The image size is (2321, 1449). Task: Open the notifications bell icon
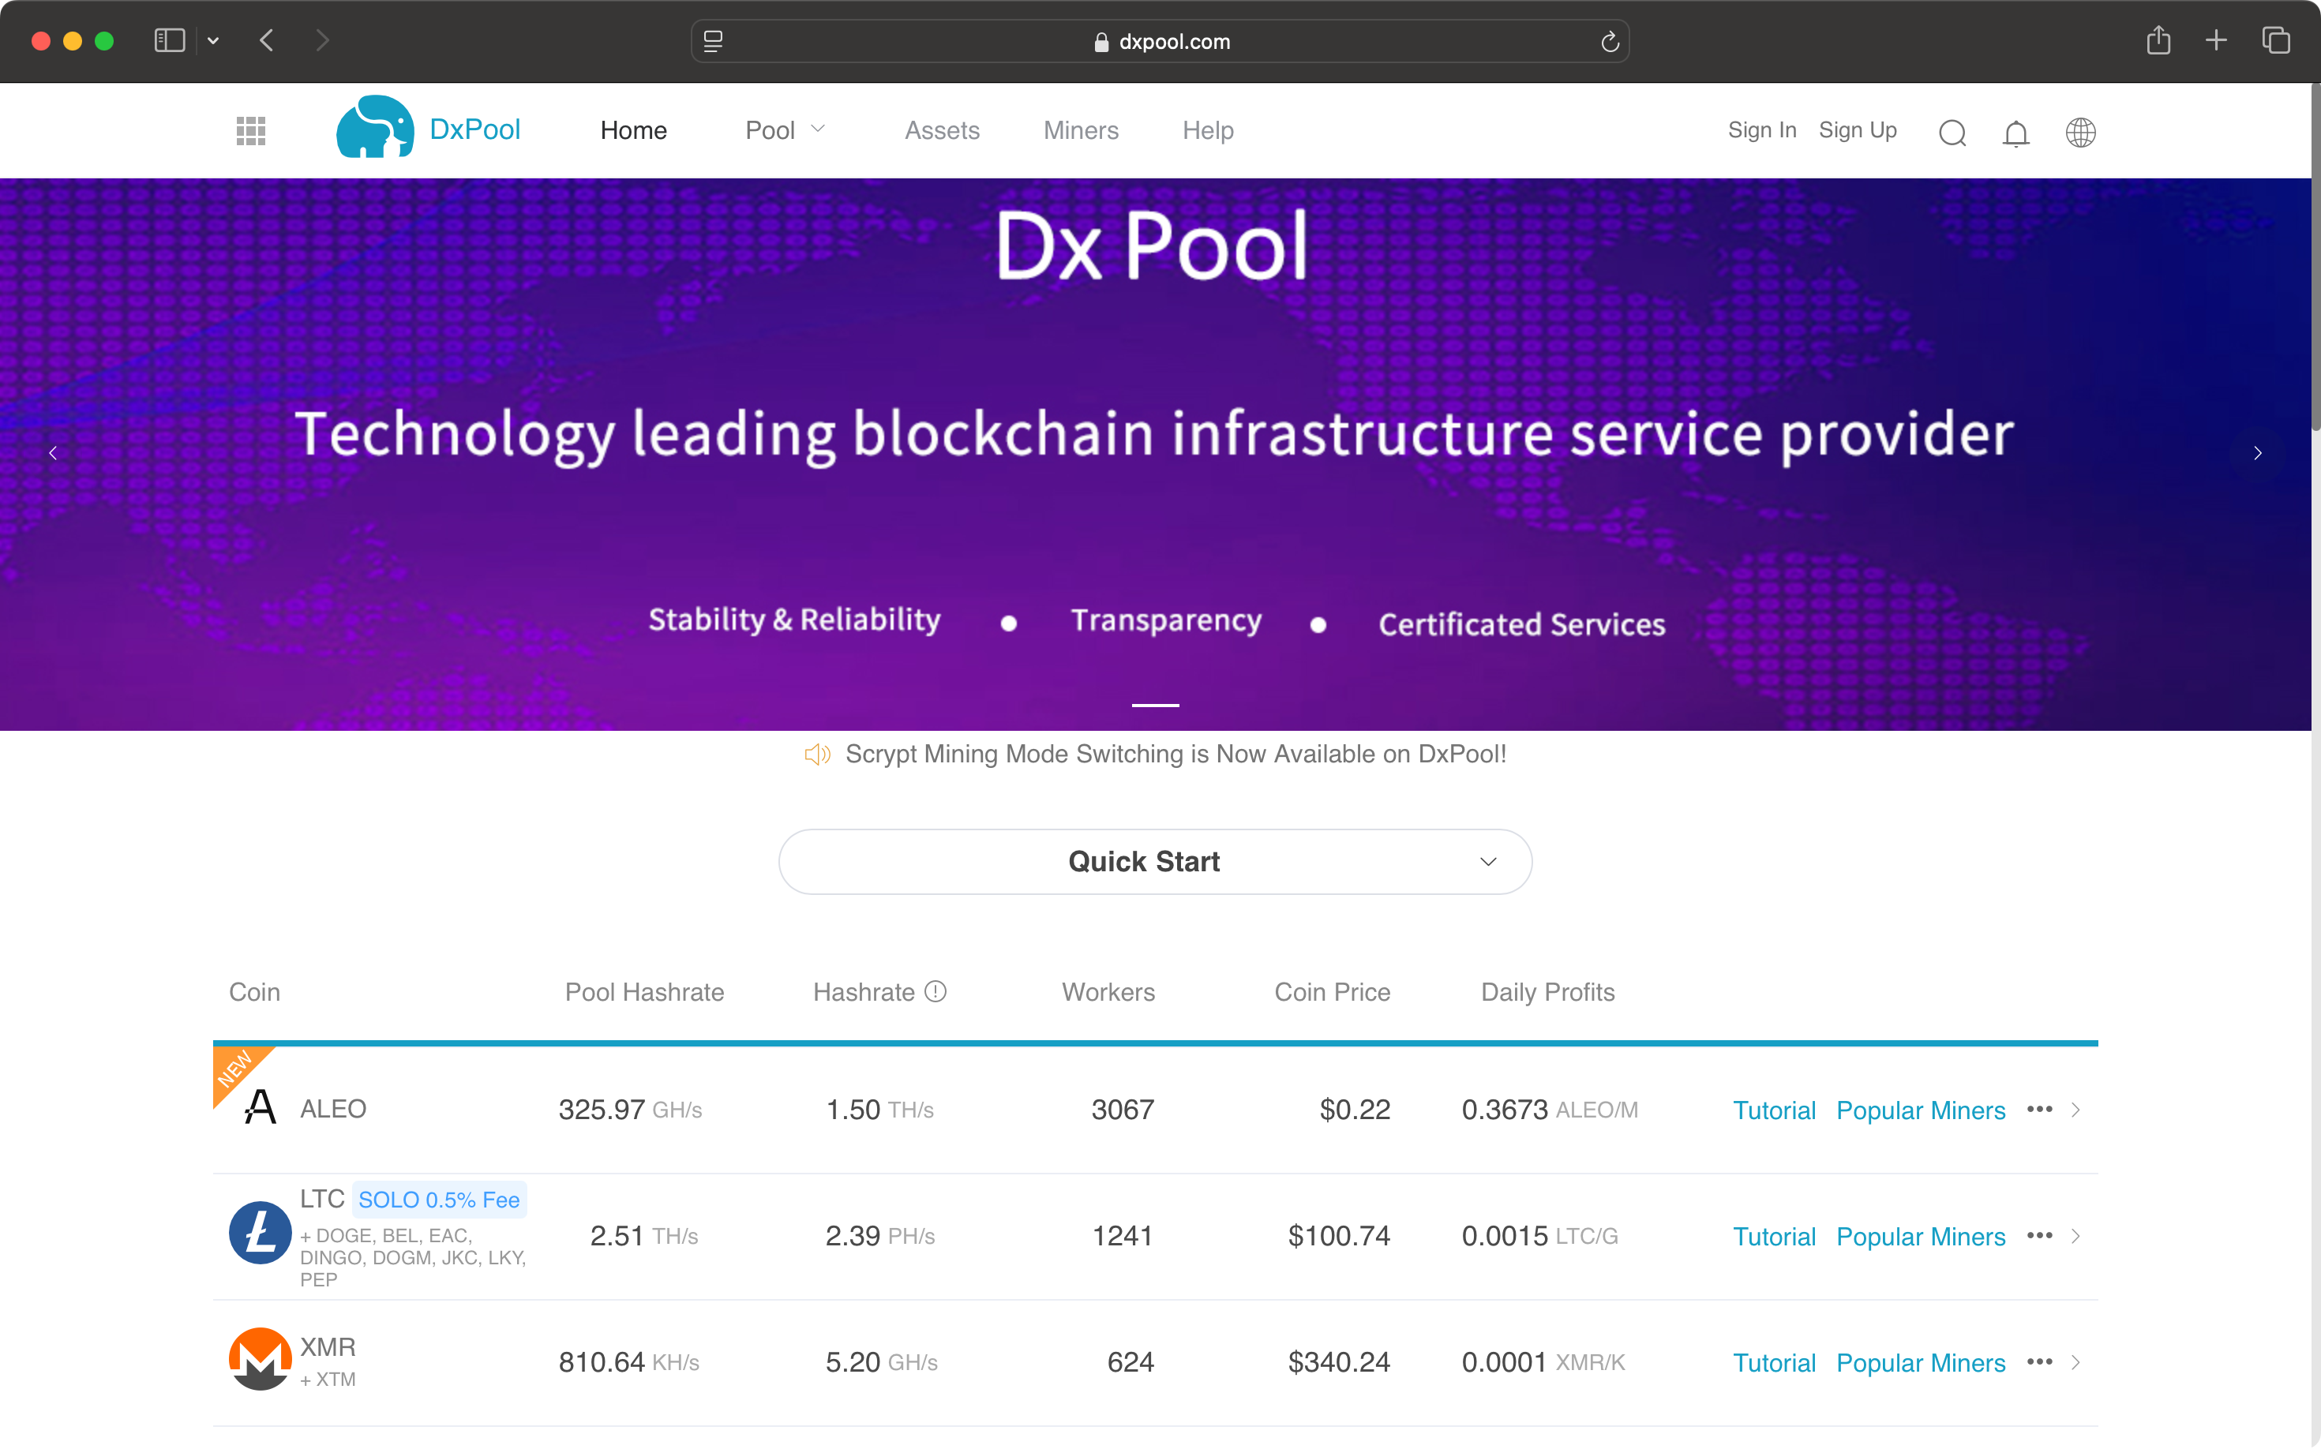tap(2015, 133)
